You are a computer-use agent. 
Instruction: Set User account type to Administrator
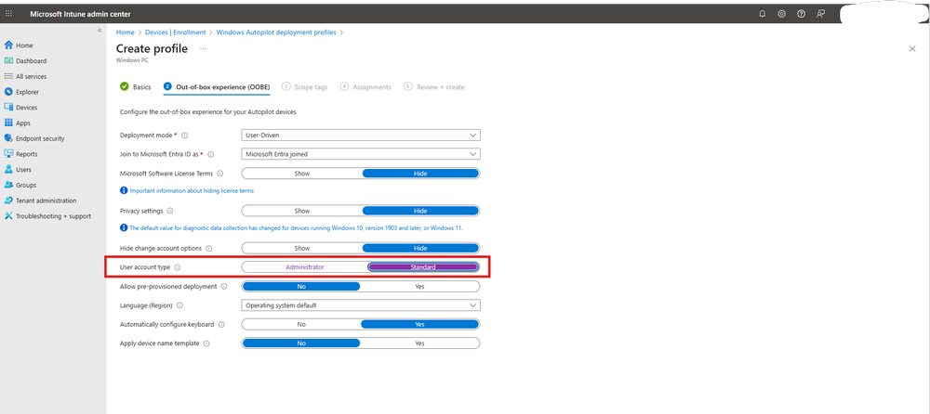(305, 267)
